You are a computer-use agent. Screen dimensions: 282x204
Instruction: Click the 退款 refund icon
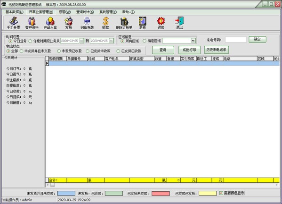(161, 23)
